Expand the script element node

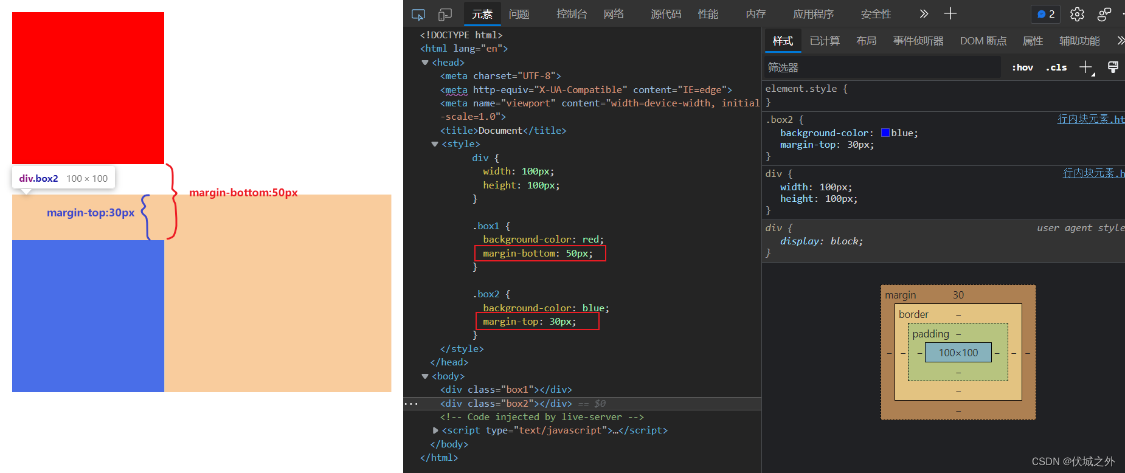[x=435, y=430]
